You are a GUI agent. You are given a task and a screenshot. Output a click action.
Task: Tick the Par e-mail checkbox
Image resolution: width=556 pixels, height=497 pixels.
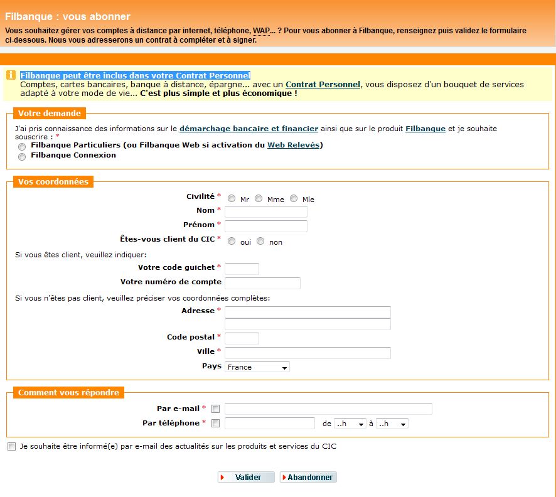(215, 409)
